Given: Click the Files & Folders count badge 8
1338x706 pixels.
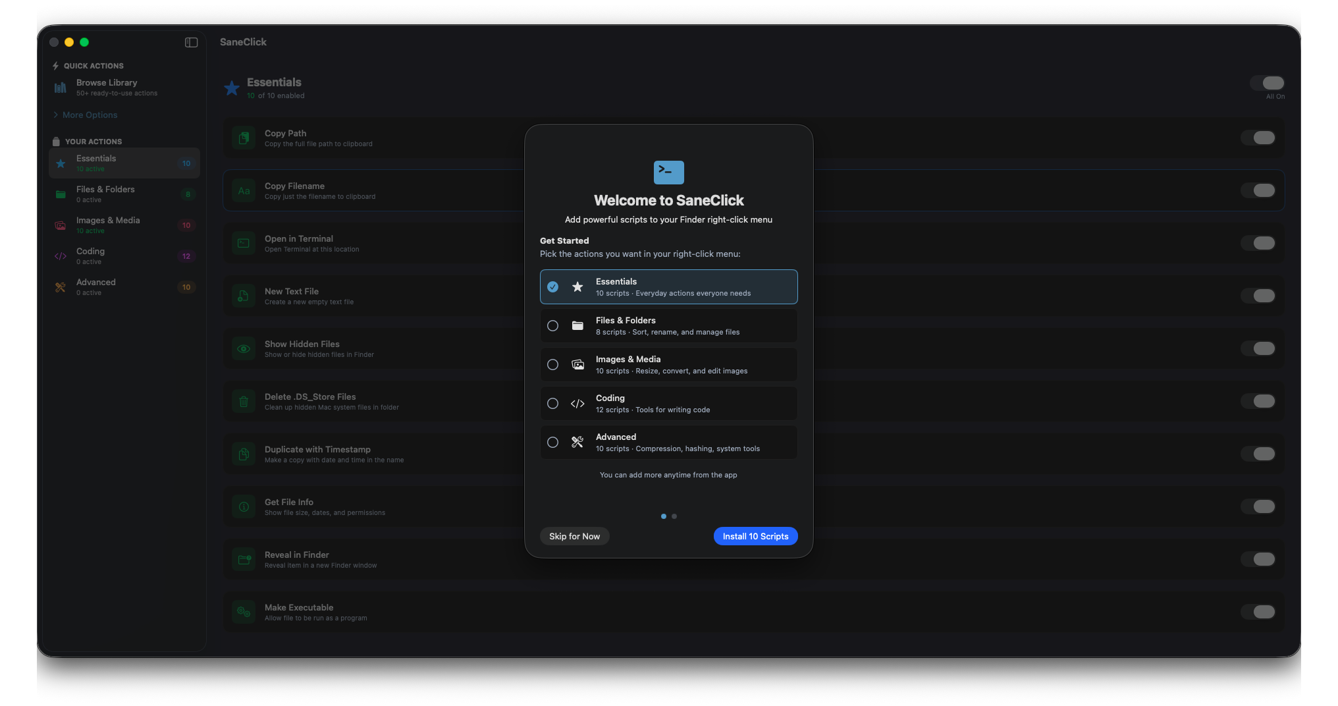Looking at the screenshot, I should (x=188, y=194).
